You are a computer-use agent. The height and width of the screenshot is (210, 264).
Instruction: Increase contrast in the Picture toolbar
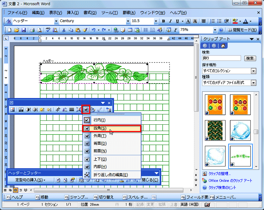(28, 110)
